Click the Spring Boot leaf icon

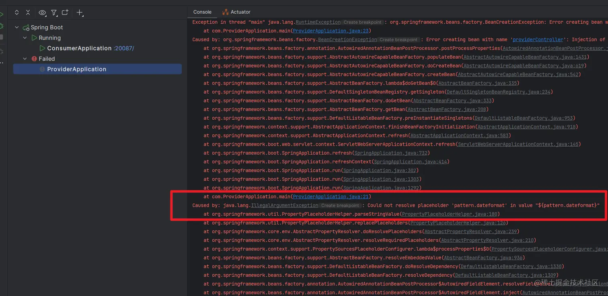(x=26, y=28)
